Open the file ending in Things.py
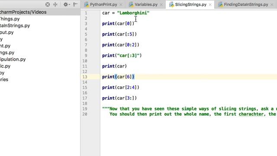277x156 pixels. click(x=10, y=19)
